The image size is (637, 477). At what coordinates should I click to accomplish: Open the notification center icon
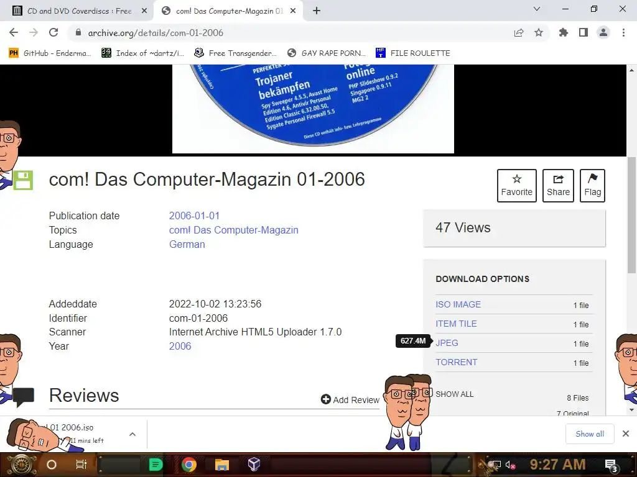(611, 465)
